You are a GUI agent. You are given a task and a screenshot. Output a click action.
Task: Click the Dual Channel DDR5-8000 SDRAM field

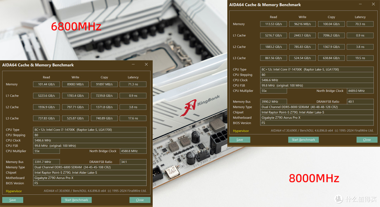pyautogui.click(x=317, y=107)
